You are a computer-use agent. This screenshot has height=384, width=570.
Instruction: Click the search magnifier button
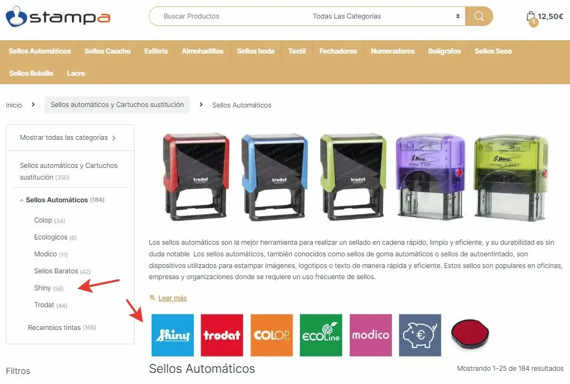coord(479,16)
